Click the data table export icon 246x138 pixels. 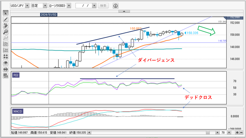pos(6,75)
